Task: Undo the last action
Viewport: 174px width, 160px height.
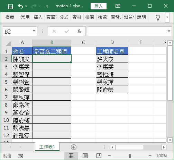Action: 20,6
